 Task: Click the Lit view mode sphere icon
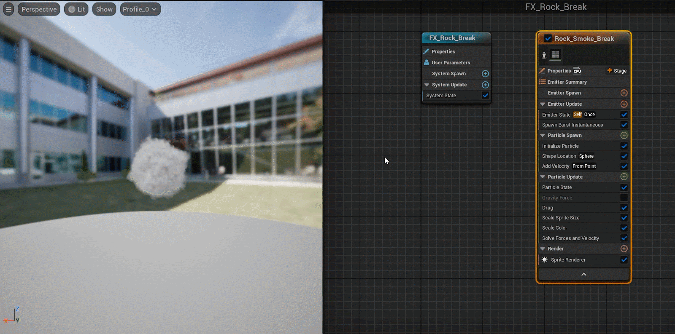point(72,9)
